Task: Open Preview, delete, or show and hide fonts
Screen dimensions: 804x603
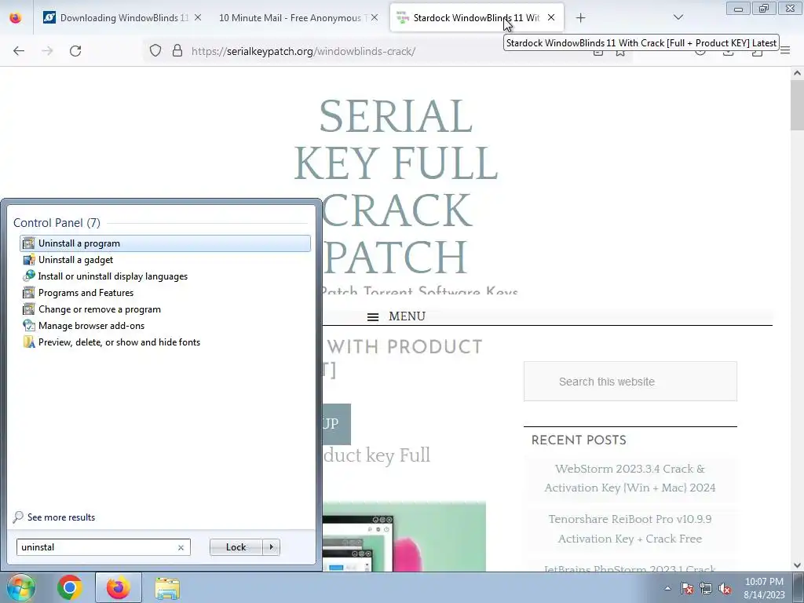Action: [165, 342]
